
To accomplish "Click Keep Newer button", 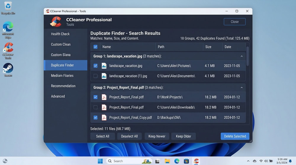I will pos(157,136).
